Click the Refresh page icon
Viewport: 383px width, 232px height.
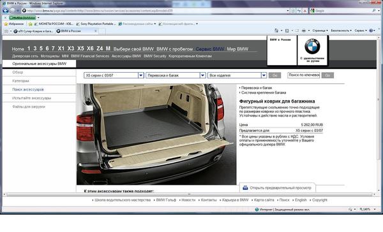point(299,11)
